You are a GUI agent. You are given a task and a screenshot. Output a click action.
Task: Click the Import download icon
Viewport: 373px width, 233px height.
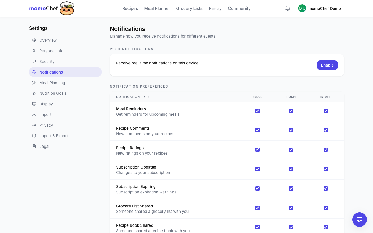click(34, 114)
